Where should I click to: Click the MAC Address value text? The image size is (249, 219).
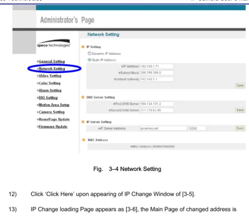pyautogui.click(x=163, y=147)
